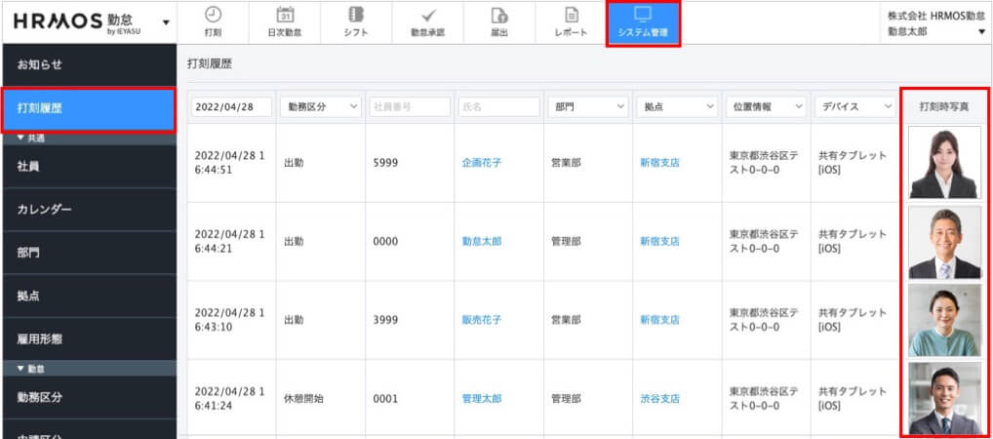993x439 pixels.
Task: Open 社員 in the sidebar menu
Action: click(x=88, y=166)
